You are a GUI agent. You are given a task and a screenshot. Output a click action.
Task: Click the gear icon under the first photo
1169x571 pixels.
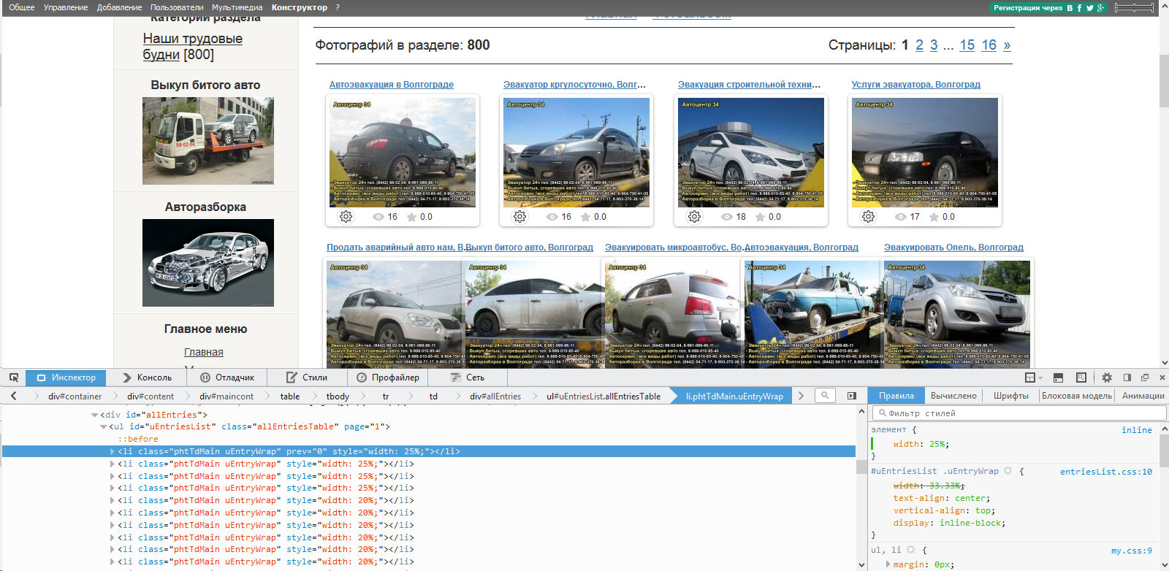[x=346, y=217]
